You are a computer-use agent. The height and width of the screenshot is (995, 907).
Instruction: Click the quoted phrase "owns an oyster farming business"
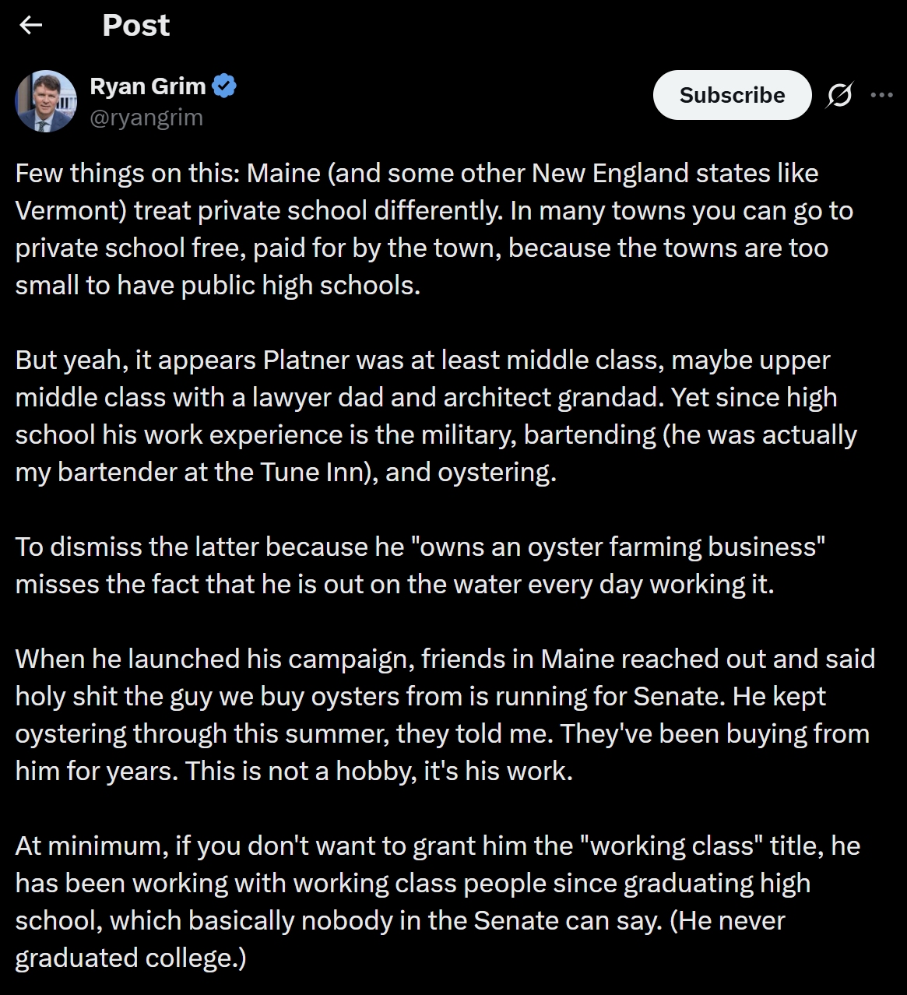(622, 547)
